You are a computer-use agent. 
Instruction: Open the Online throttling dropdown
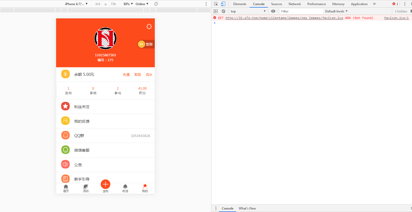pyautogui.click(x=142, y=4)
